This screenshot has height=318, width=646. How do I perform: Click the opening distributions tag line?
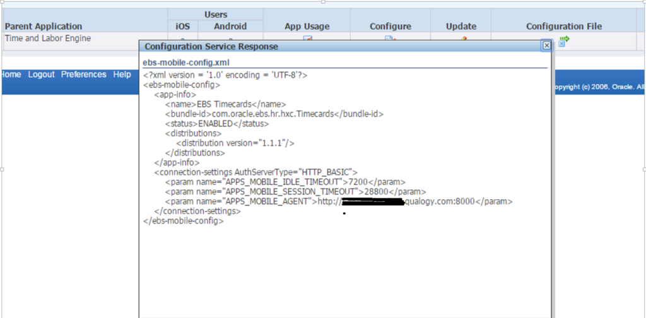tap(193, 134)
